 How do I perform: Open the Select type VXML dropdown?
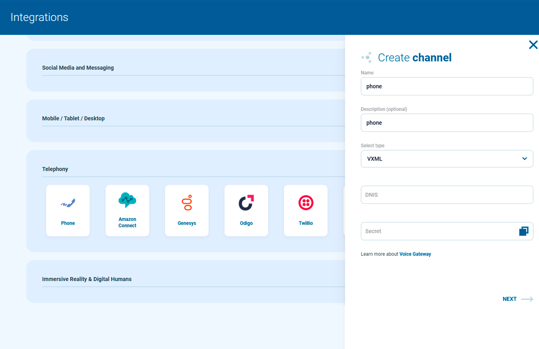point(447,159)
